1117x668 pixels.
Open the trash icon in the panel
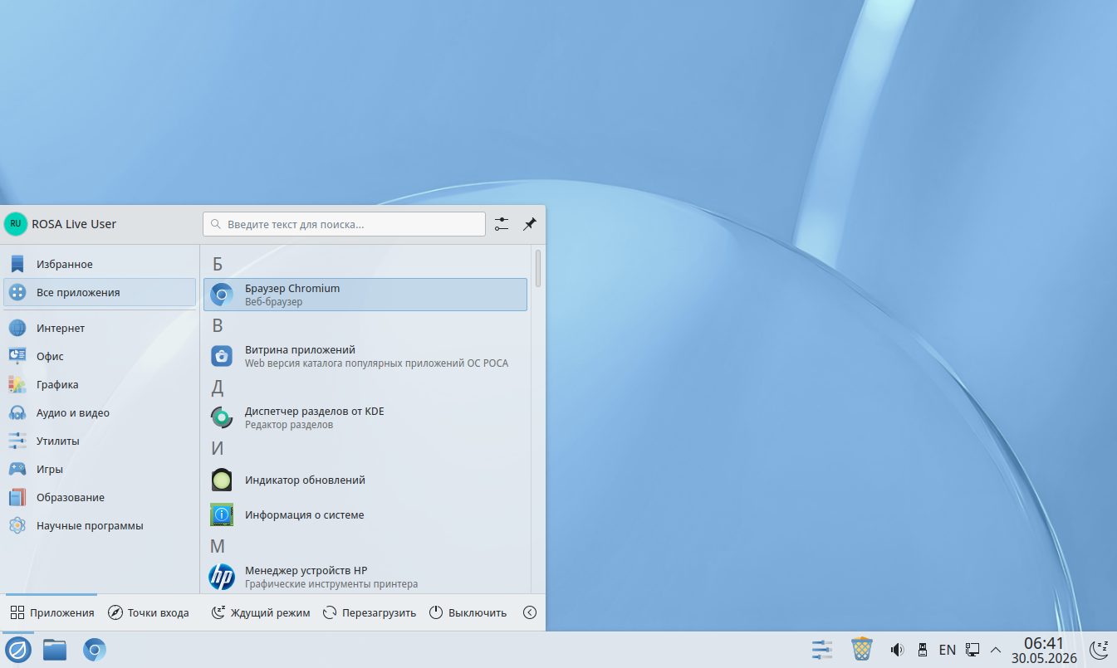[862, 649]
